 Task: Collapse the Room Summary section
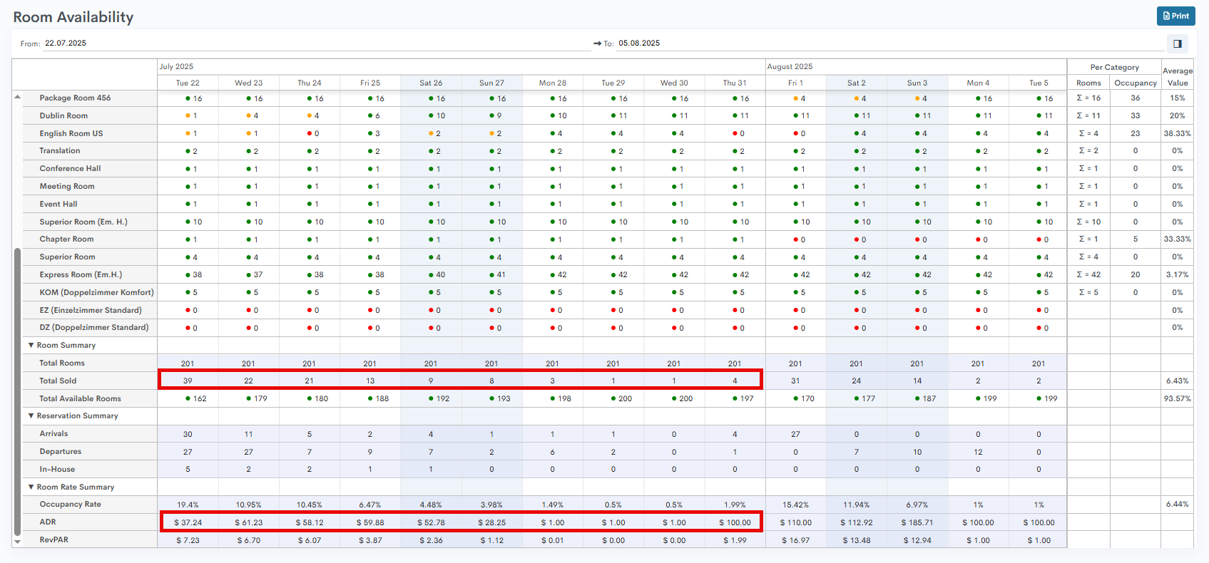pyautogui.click(x=31, y=345)
